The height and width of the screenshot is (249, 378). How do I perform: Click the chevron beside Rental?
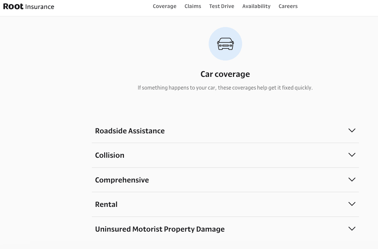(x=352, y=204)
